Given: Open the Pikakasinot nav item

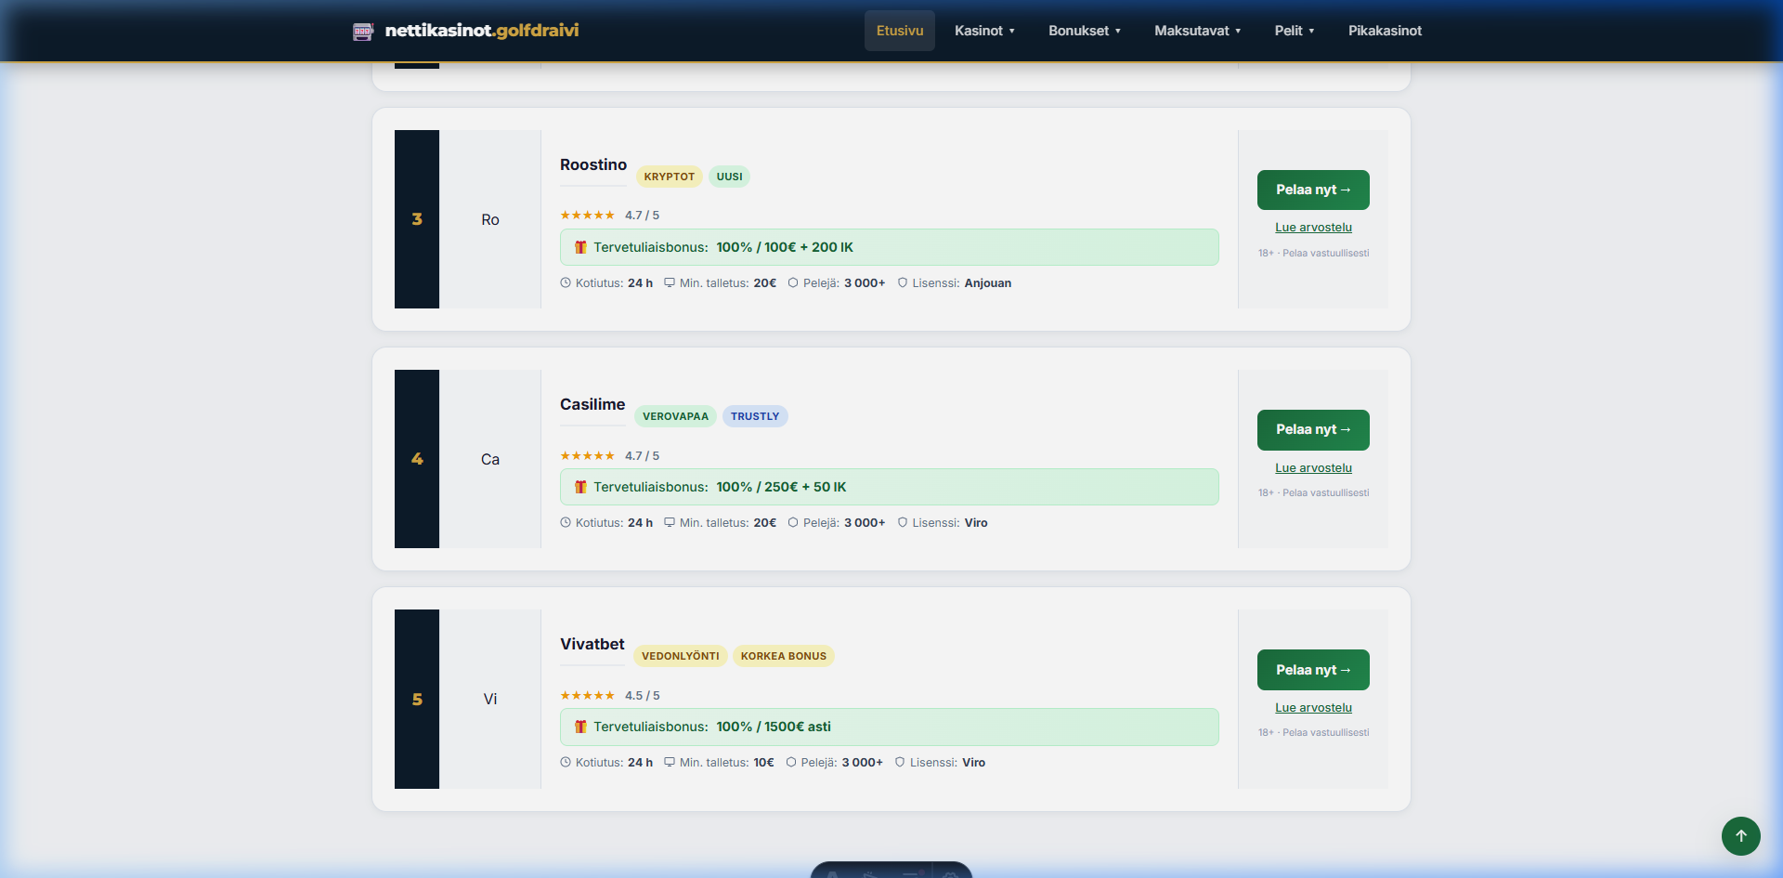Looking at the screenshot, I should tap(1385, 31).
